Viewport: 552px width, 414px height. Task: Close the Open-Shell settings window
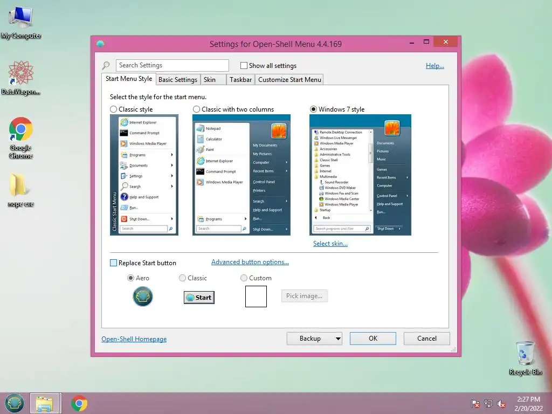(x=446, y=42)
